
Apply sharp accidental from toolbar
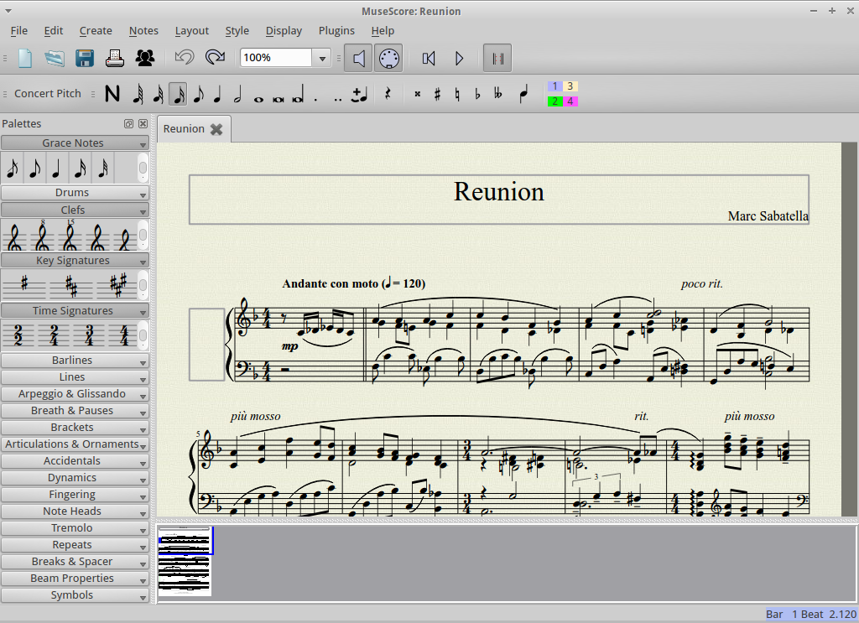pos(437,94)
